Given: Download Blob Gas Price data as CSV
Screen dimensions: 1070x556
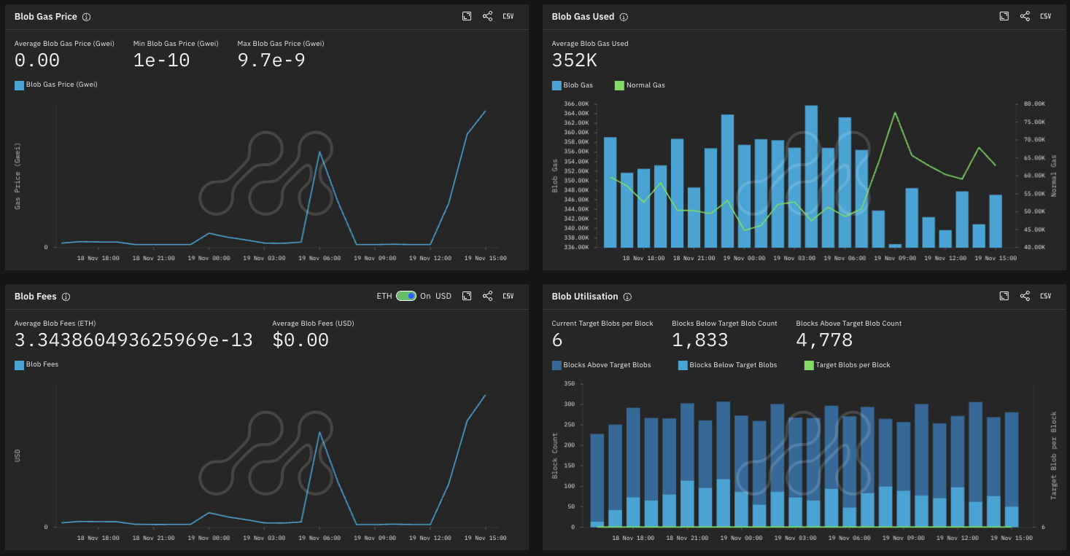Looking at the screenshot, I should (x=508, y=16).
